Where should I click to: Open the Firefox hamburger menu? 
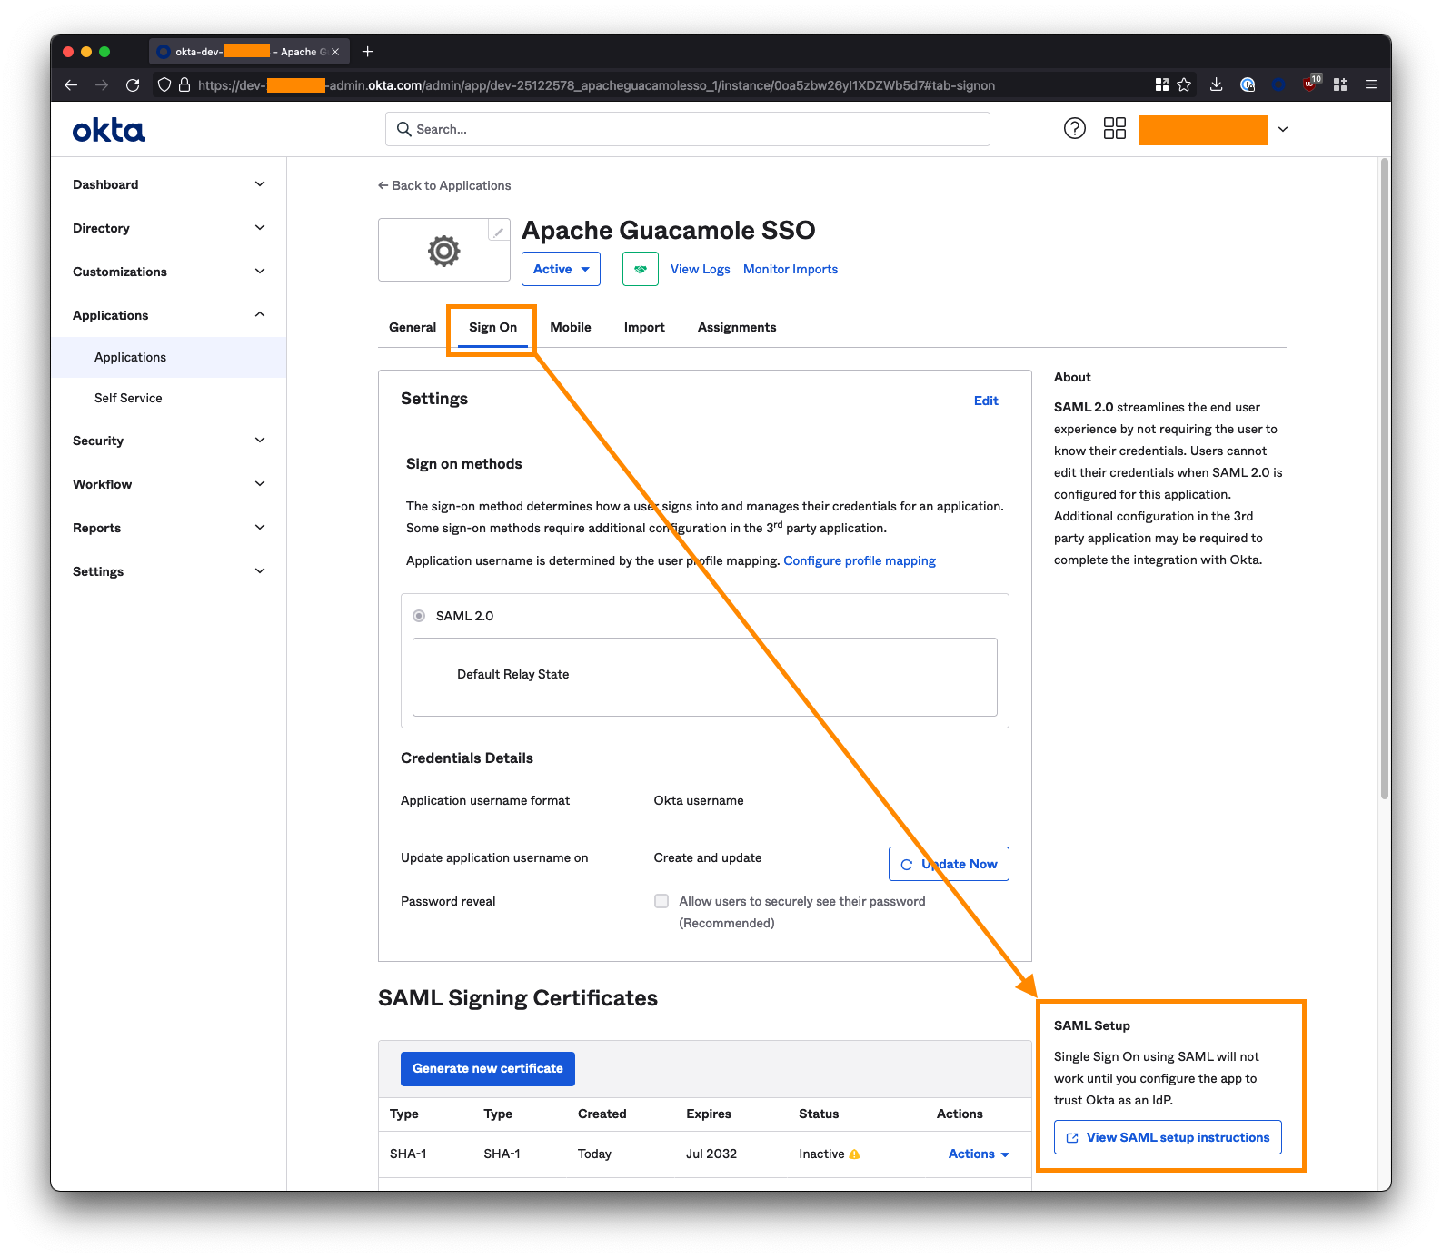(x=1371, y=85)
